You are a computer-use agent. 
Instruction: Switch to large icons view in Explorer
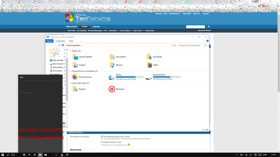click(x=207, y=130)
